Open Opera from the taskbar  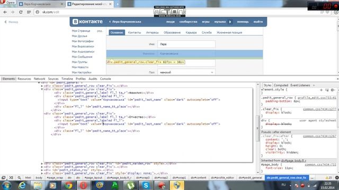[84, 185]
